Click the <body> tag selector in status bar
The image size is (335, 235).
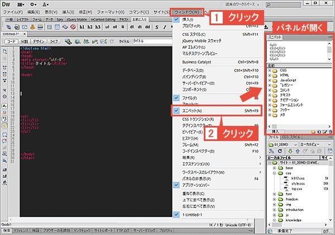pos(6,224)
